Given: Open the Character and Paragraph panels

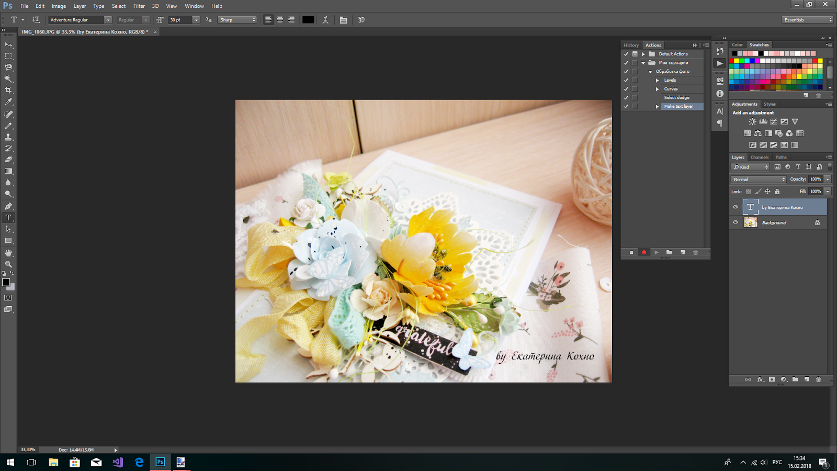Looking at the screenshot, I should (344, 20).
